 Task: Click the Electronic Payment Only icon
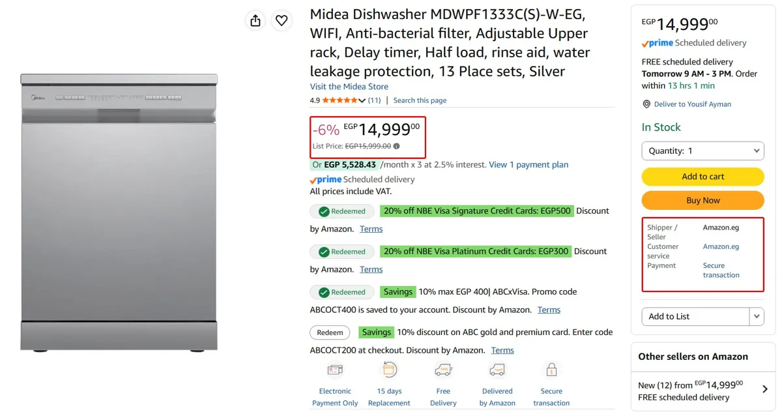pos(335,370)
